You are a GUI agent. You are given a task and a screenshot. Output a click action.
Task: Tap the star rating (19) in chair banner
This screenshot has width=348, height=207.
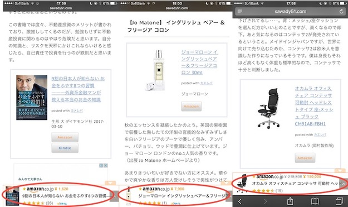click(x=267, y=191)
